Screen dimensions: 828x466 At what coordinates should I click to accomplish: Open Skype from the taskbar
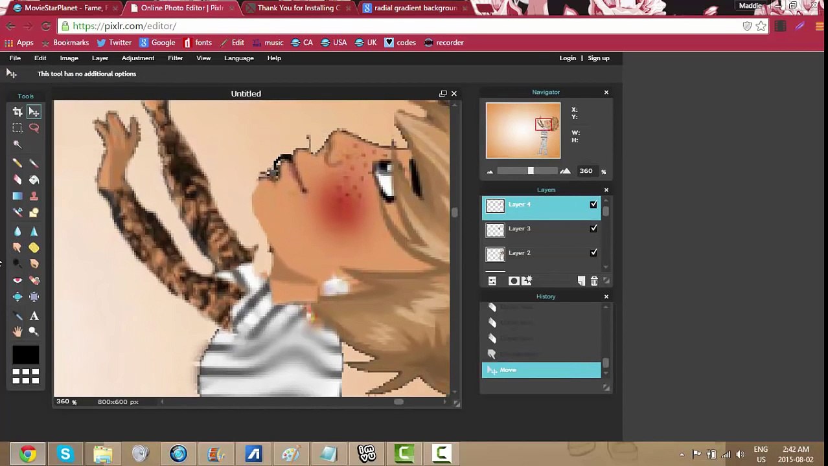pos(65,454)
